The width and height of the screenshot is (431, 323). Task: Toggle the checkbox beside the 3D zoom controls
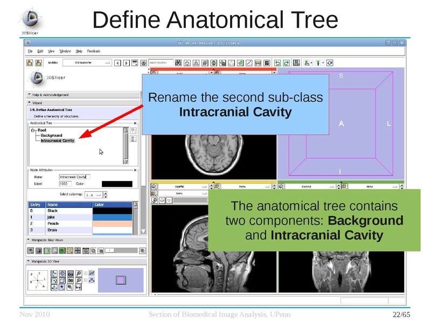[x=85, y=273]
